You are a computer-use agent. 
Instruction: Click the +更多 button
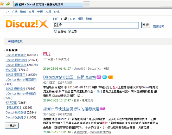[x=12, y=125]
